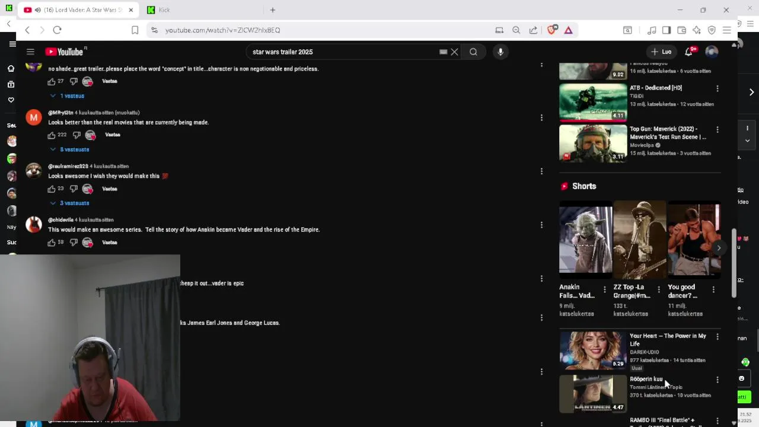
Task: Click the YouTube page vertical scrollbar
Action: 734,264
